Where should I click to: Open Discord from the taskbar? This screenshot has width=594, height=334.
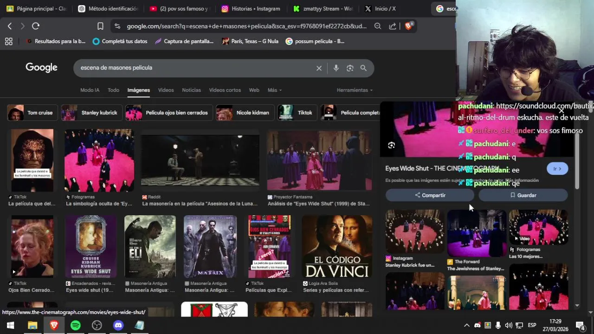118,325
